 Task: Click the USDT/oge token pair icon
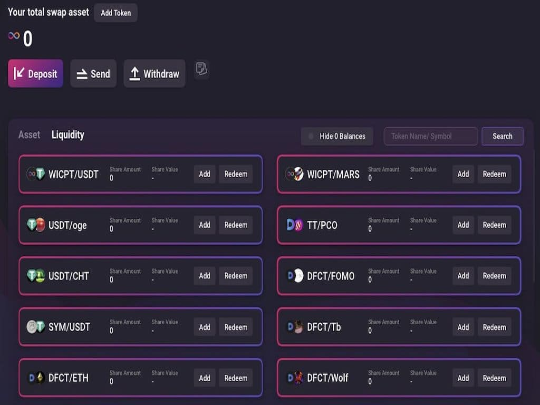click(x=35, y=225)
